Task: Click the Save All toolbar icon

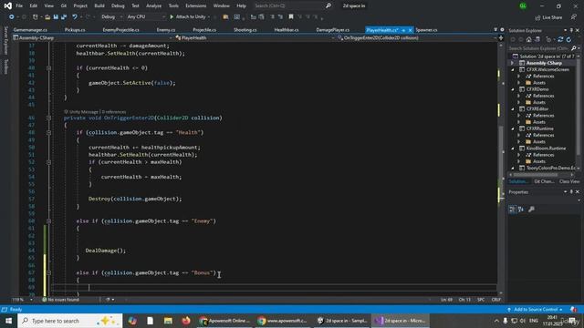Action: click(64, 17)
